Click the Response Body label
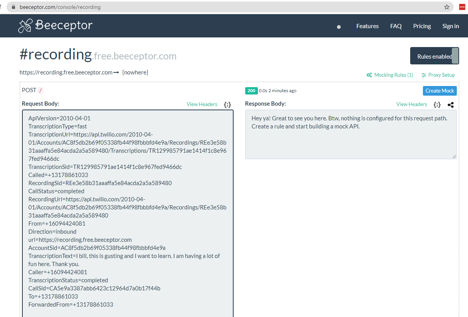 pyautogui.click(x=266, y=103)
